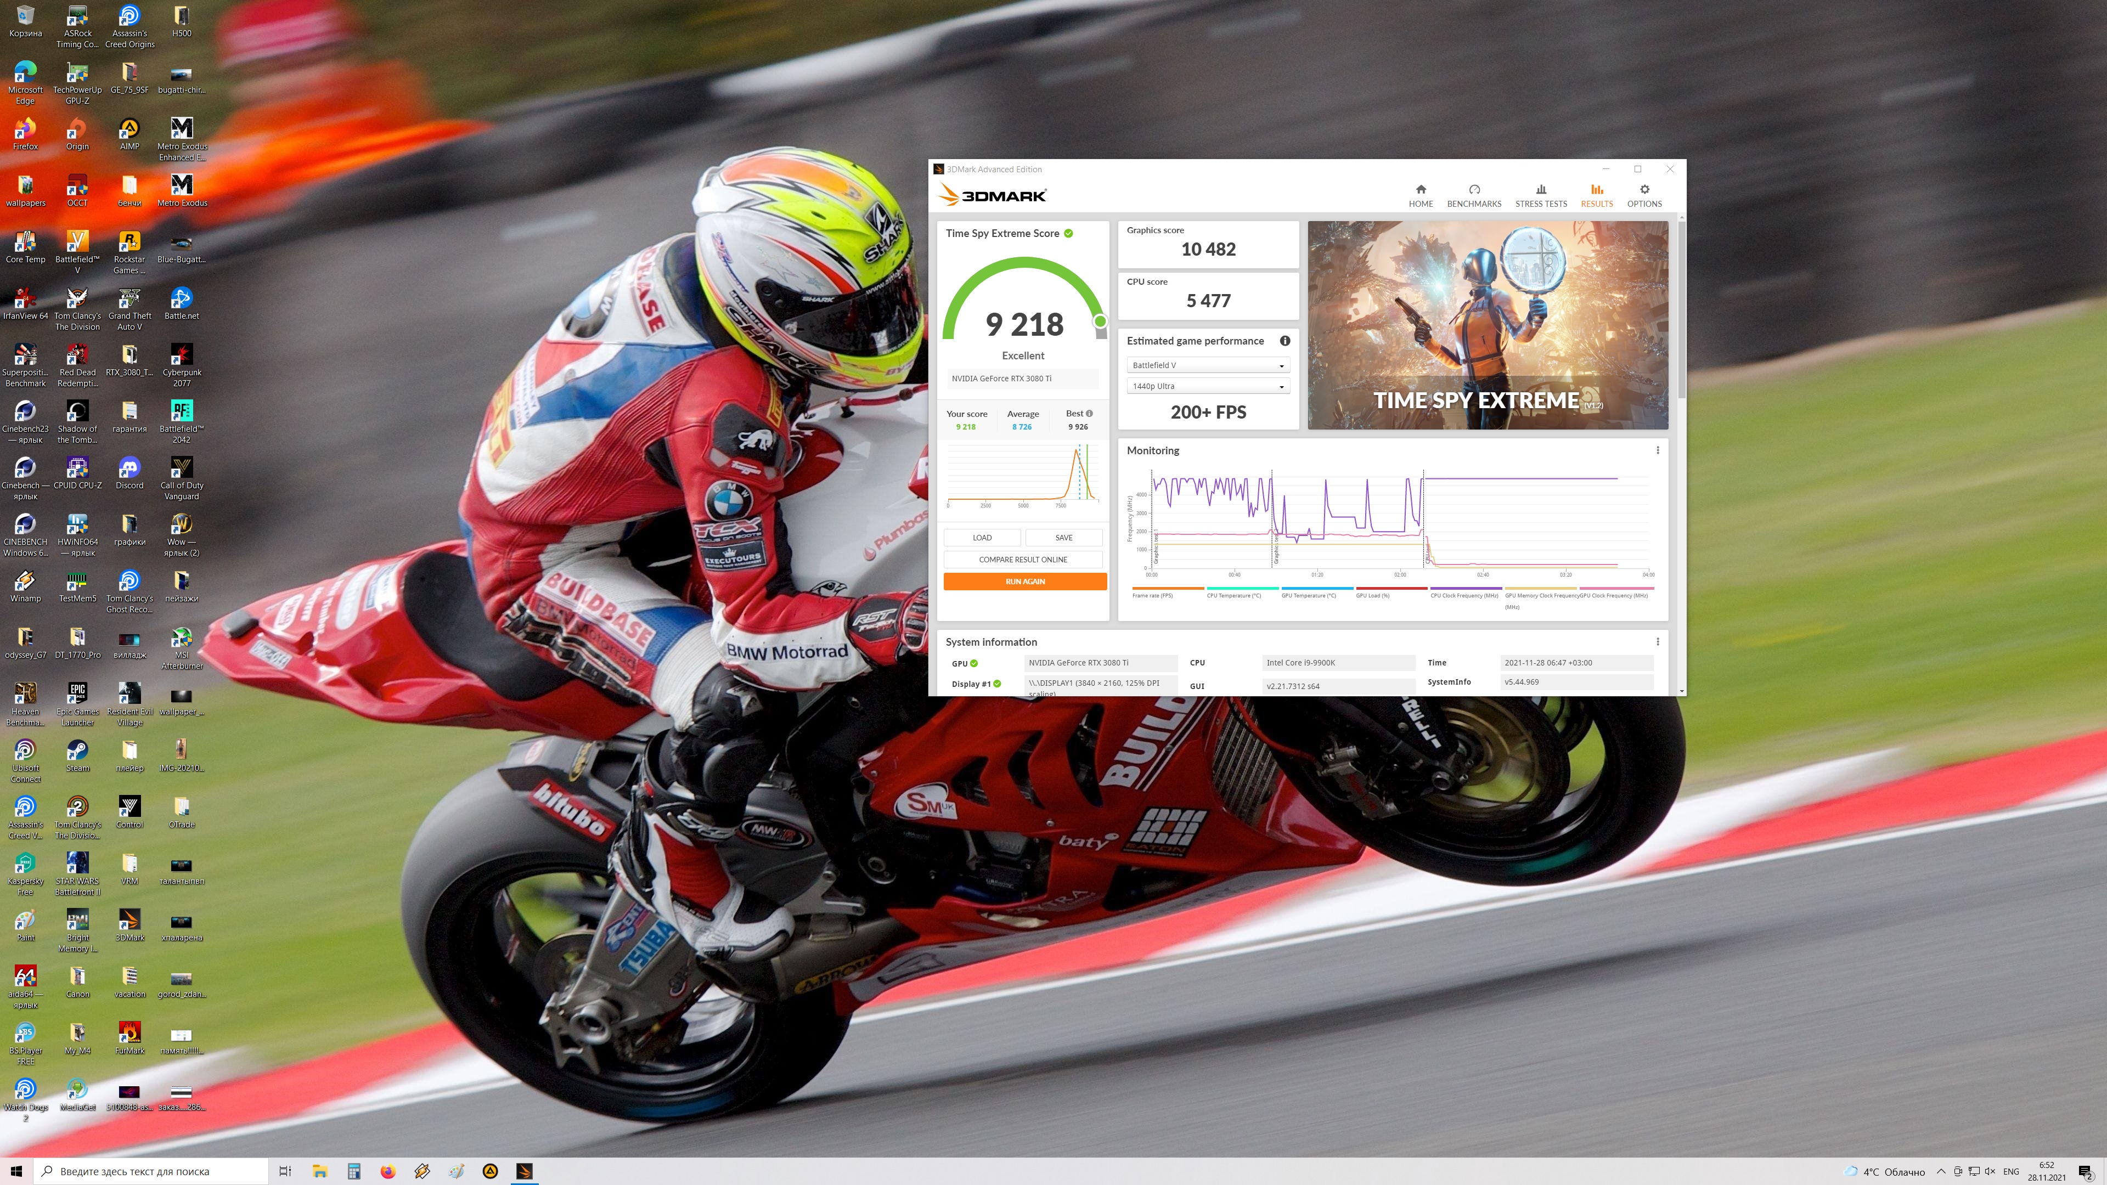Viewport: 2107px width, 1185px height.
Task: Click the 3DMark icon in the taskbar
Action: 525,1171
